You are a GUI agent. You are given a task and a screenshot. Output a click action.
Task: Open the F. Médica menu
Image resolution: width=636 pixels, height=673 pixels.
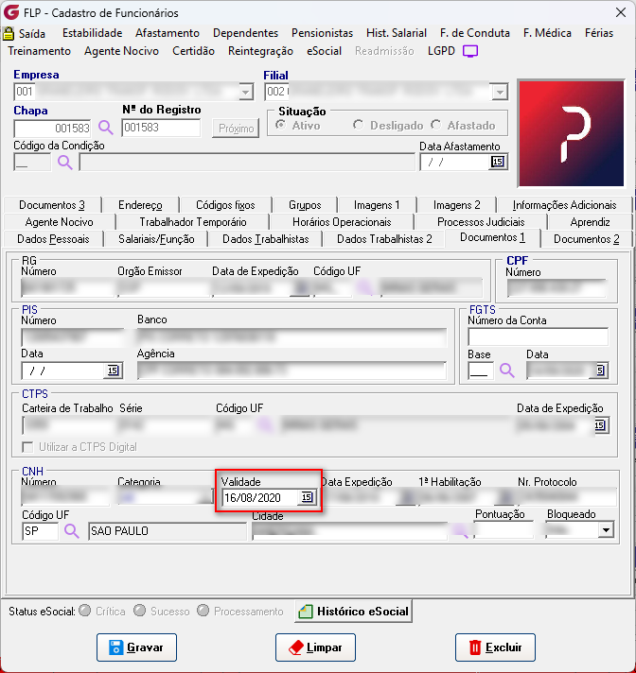click(x=547, y=33)
